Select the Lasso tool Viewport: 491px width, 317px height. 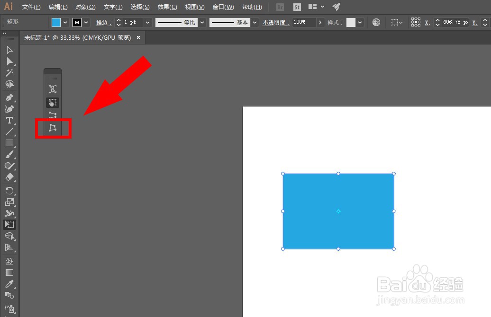[x=9, y=84]
